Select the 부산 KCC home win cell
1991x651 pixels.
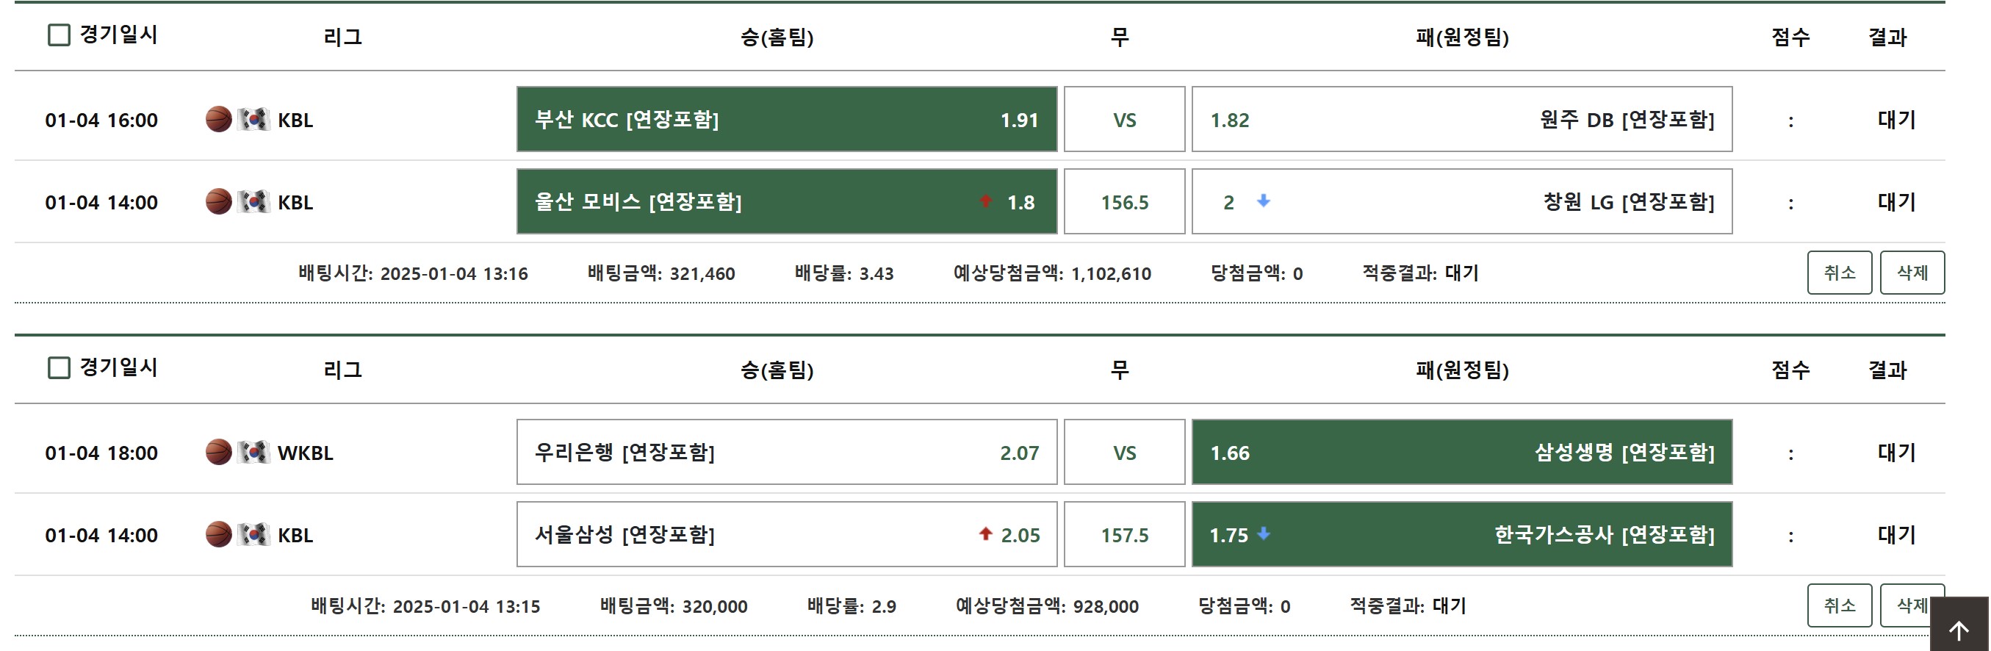[786, 119]
